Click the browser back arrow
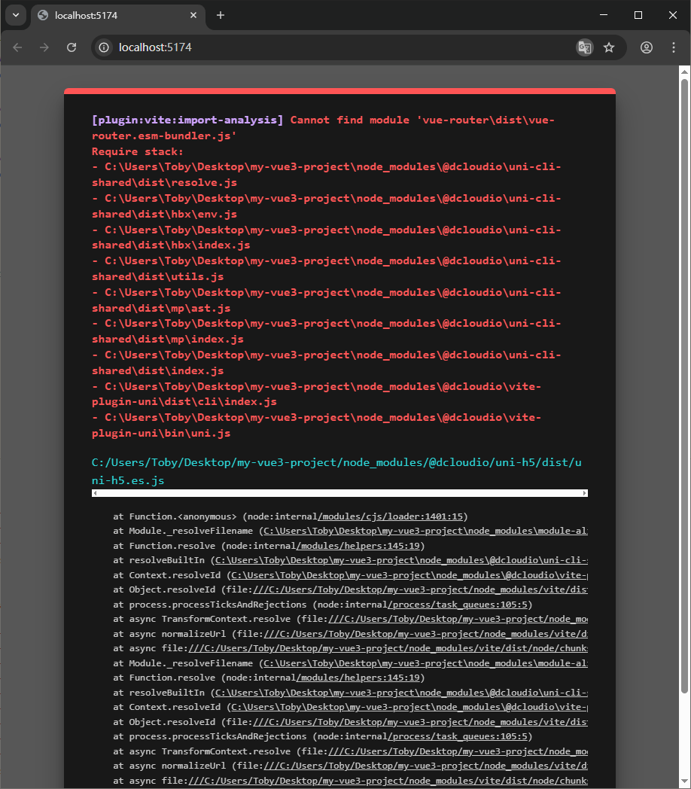The image size is (691, 789). coord(18,47)
